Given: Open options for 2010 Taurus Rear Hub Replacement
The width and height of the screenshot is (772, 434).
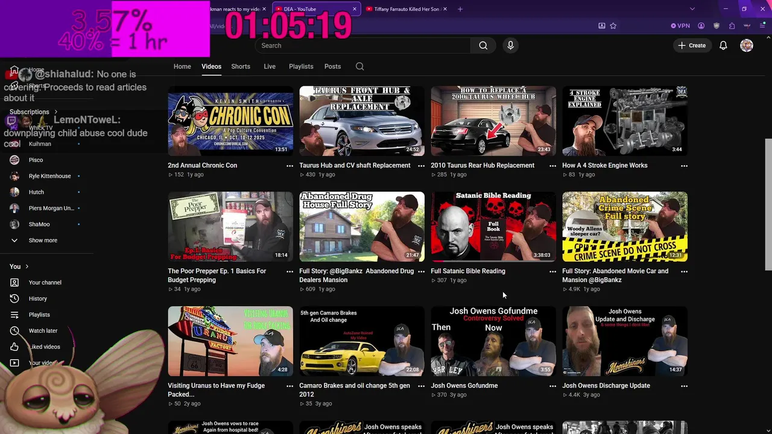Looking at the screenshot, I should [x=552, y=166].
